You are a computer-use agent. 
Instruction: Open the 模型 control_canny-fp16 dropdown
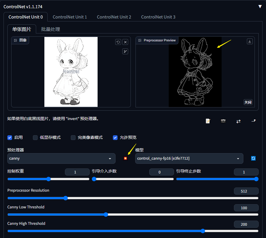click(189, 158)
